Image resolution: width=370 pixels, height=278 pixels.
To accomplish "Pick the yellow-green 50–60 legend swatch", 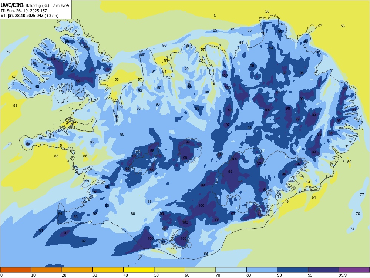I will click(170, 270).
